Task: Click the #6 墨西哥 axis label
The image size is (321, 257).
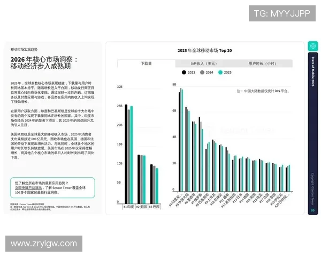Action: click(x=191, y=199)
